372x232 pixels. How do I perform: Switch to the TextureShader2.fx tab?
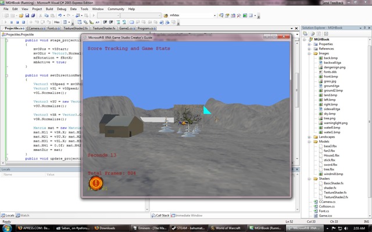(76, 28)
